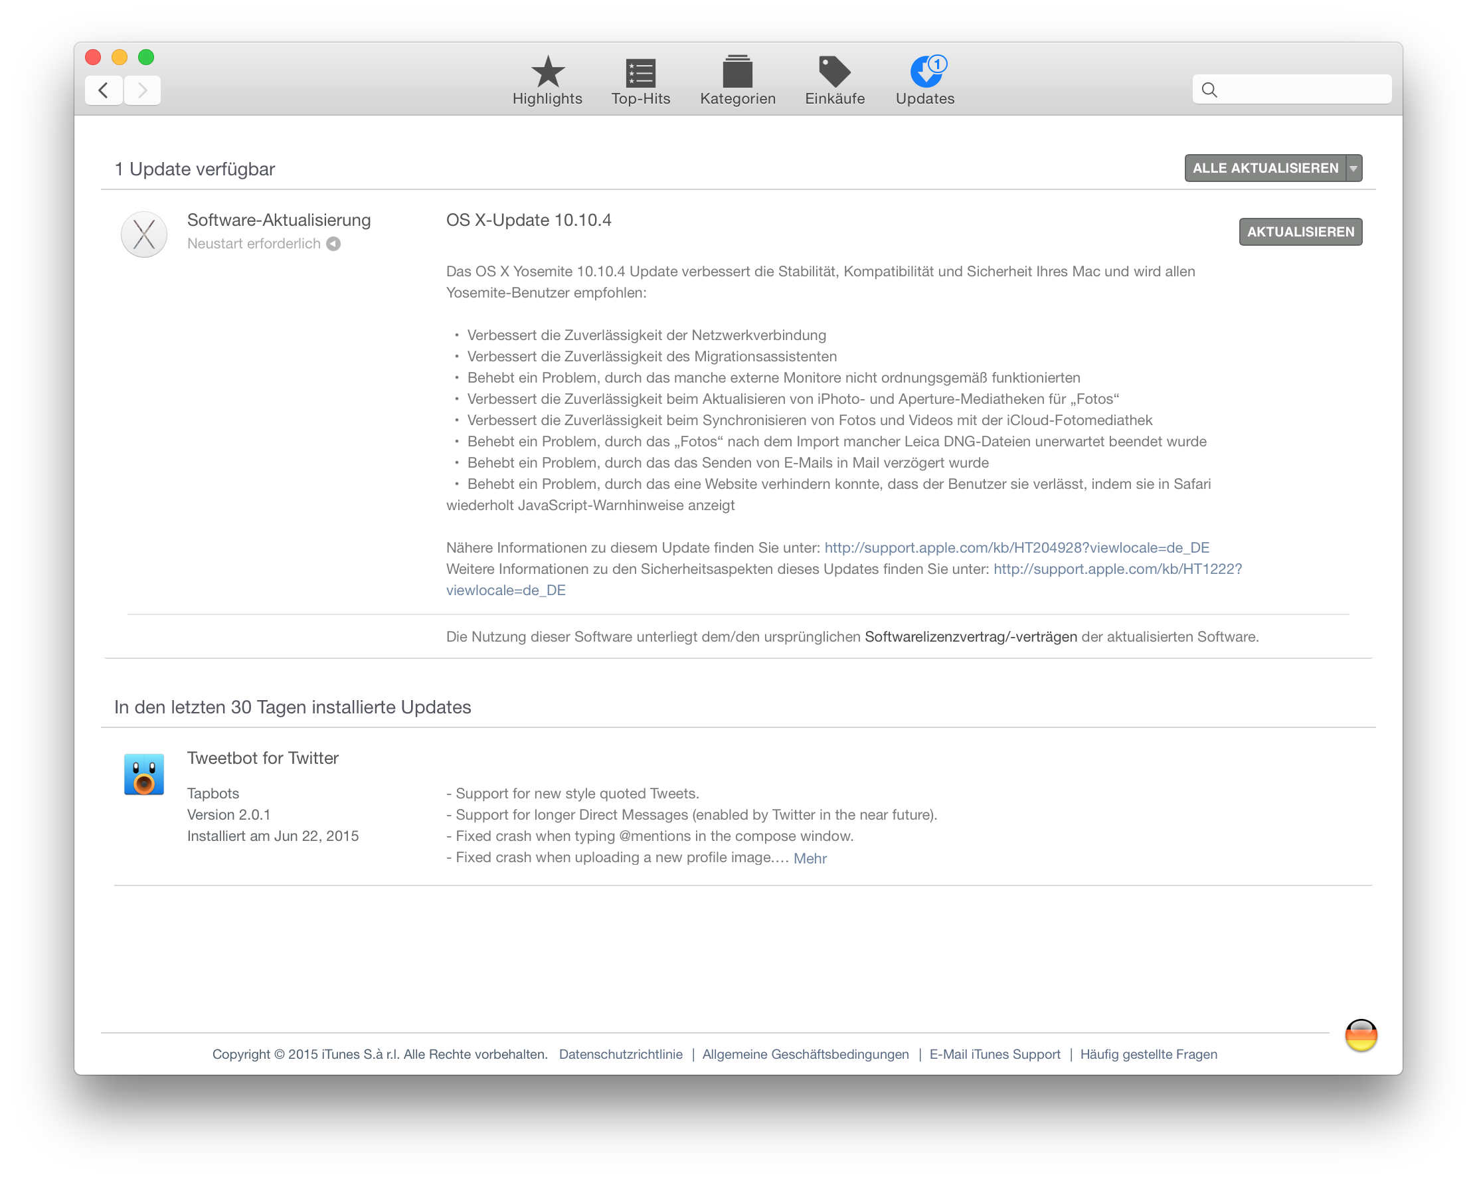Open the HT204928 support link
Image resolution: width=1477 pixels, height=1181 pixels.
pyautogui.click(x=1017, y=547)
